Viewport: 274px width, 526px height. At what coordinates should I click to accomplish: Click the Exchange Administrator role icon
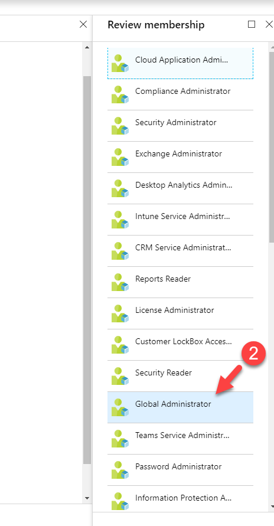click(x=120, y=157)
